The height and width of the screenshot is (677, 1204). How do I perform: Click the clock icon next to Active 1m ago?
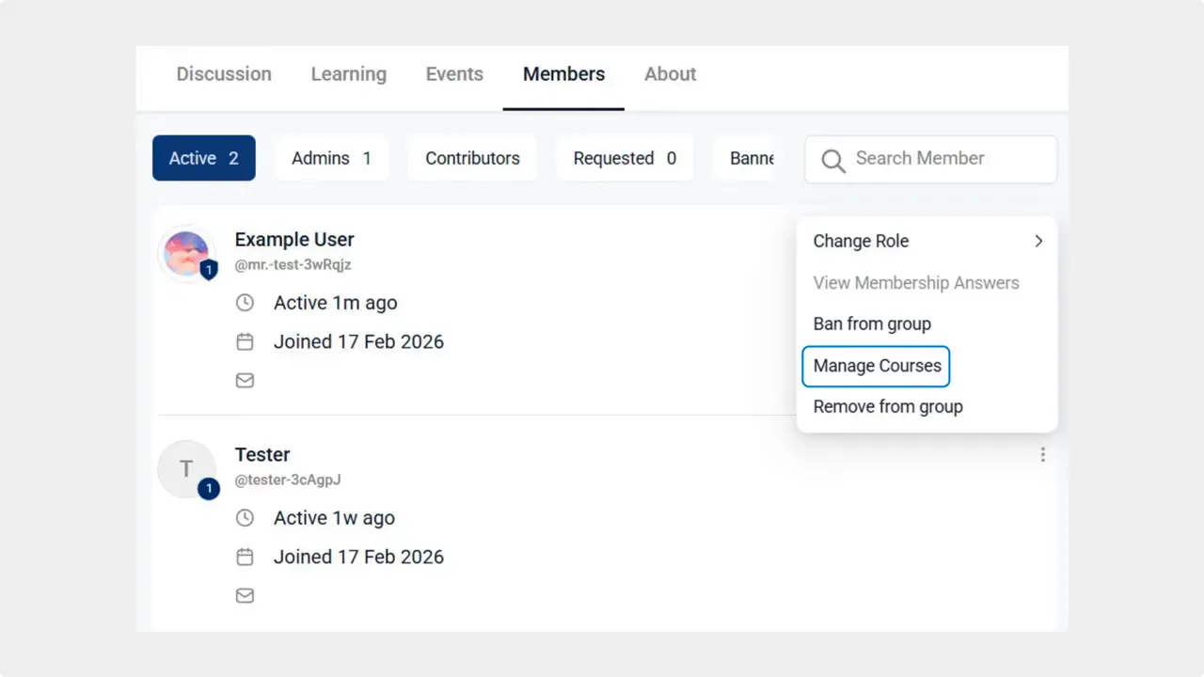point(245,302)
